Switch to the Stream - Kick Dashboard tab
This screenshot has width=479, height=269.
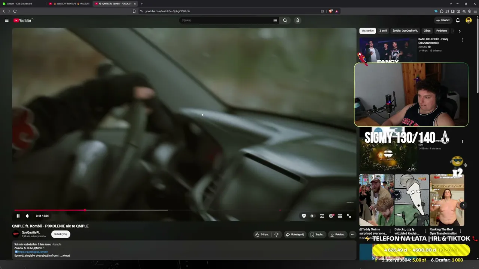(x=23, y=4)
